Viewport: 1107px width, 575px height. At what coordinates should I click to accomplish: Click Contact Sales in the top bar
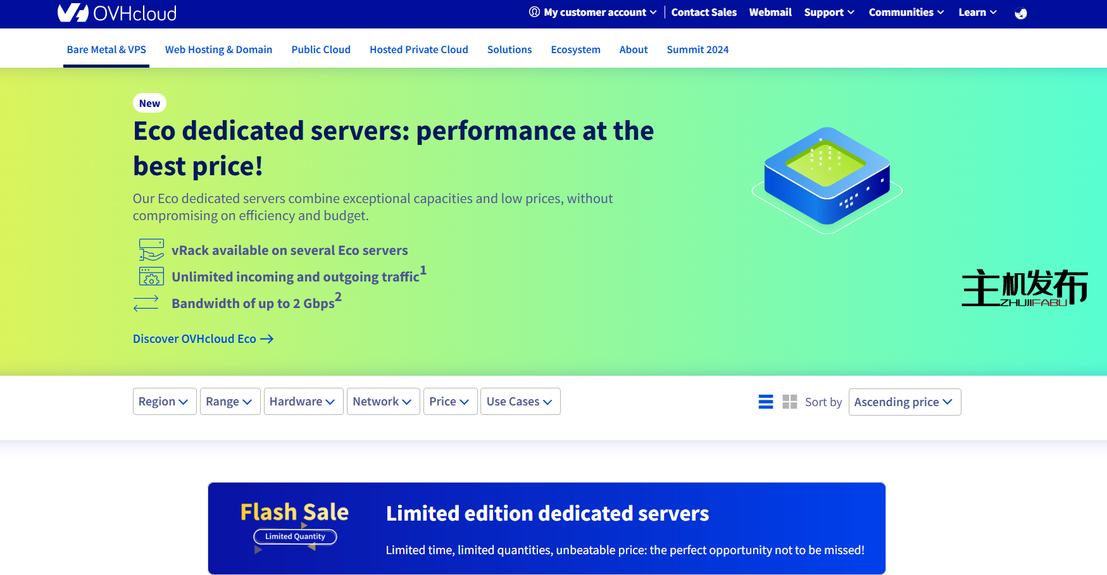pyautogui.click(x=704, y=13)
